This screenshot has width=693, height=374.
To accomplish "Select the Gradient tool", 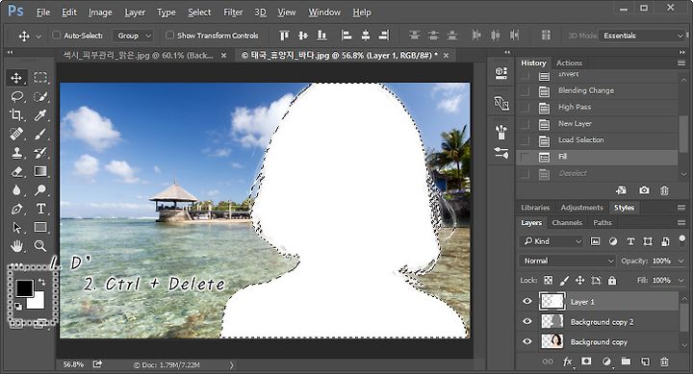I will 40,171.
